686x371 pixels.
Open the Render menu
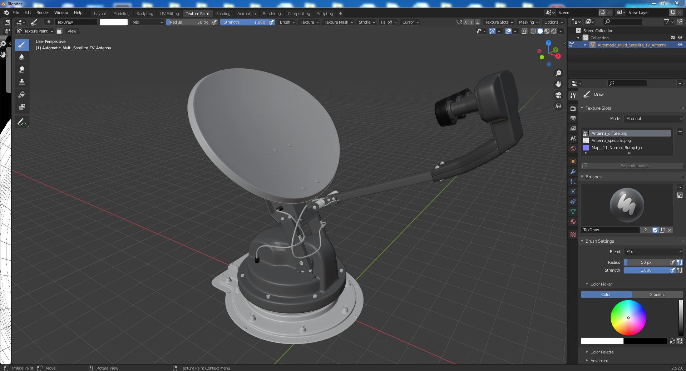point(43,13)
